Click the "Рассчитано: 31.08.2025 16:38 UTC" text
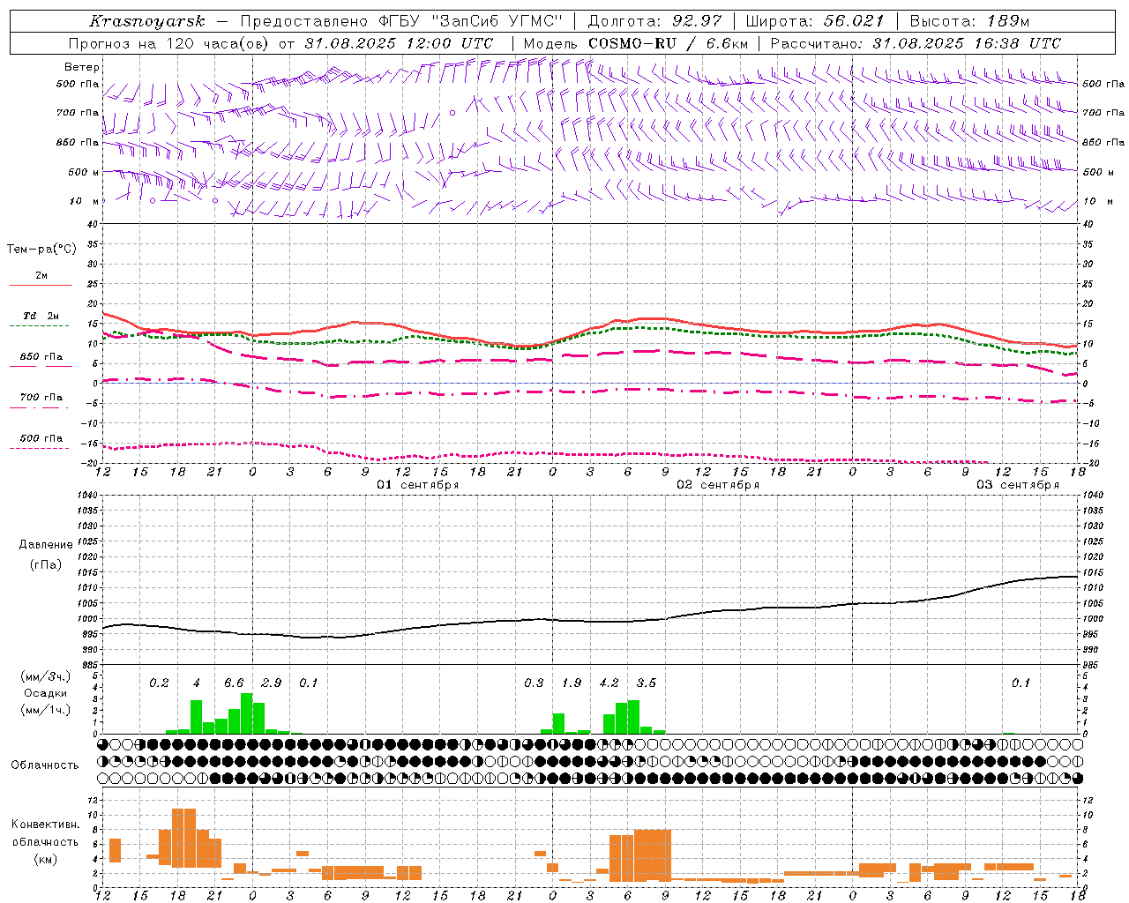 point(916,43)
